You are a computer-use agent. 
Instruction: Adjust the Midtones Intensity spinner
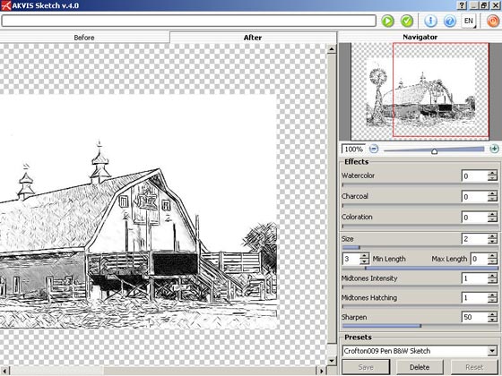(492, 278)
